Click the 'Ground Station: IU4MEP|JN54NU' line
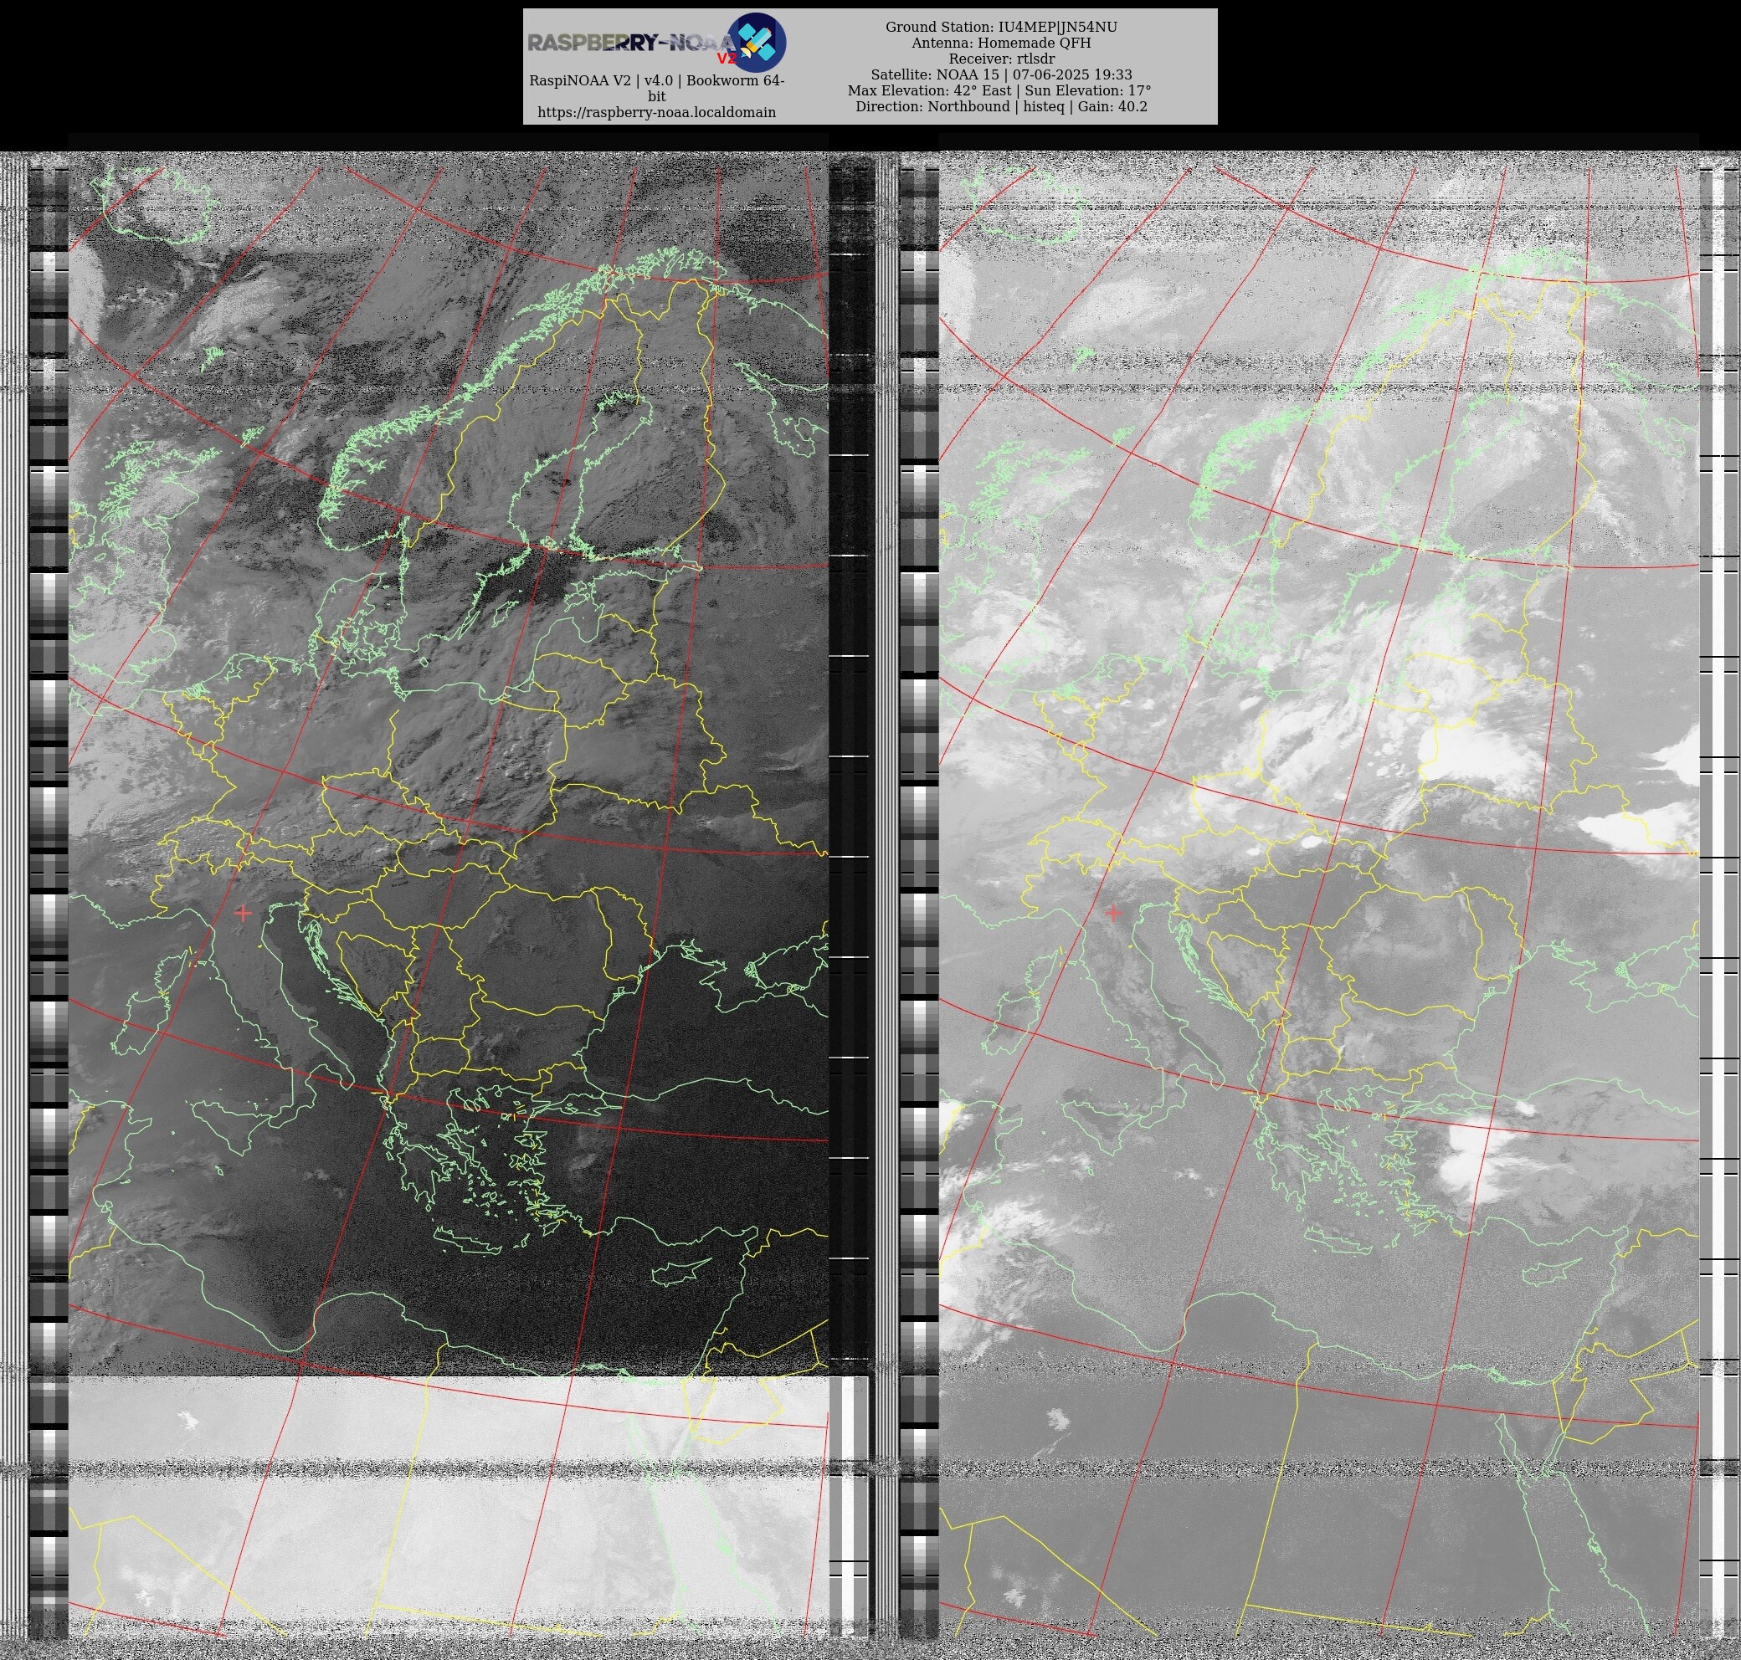Screen dimensions: 1741x1660 coord(1001,28)
